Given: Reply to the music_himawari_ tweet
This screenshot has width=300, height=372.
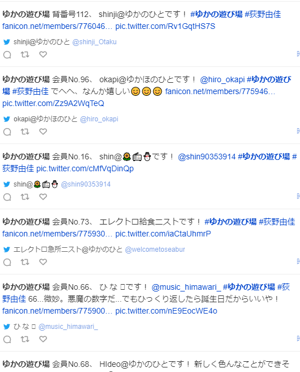Looking at the screenshot, I should click(x=7, y=340).
